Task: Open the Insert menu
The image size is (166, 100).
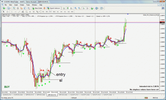Action: click(16, 5)
